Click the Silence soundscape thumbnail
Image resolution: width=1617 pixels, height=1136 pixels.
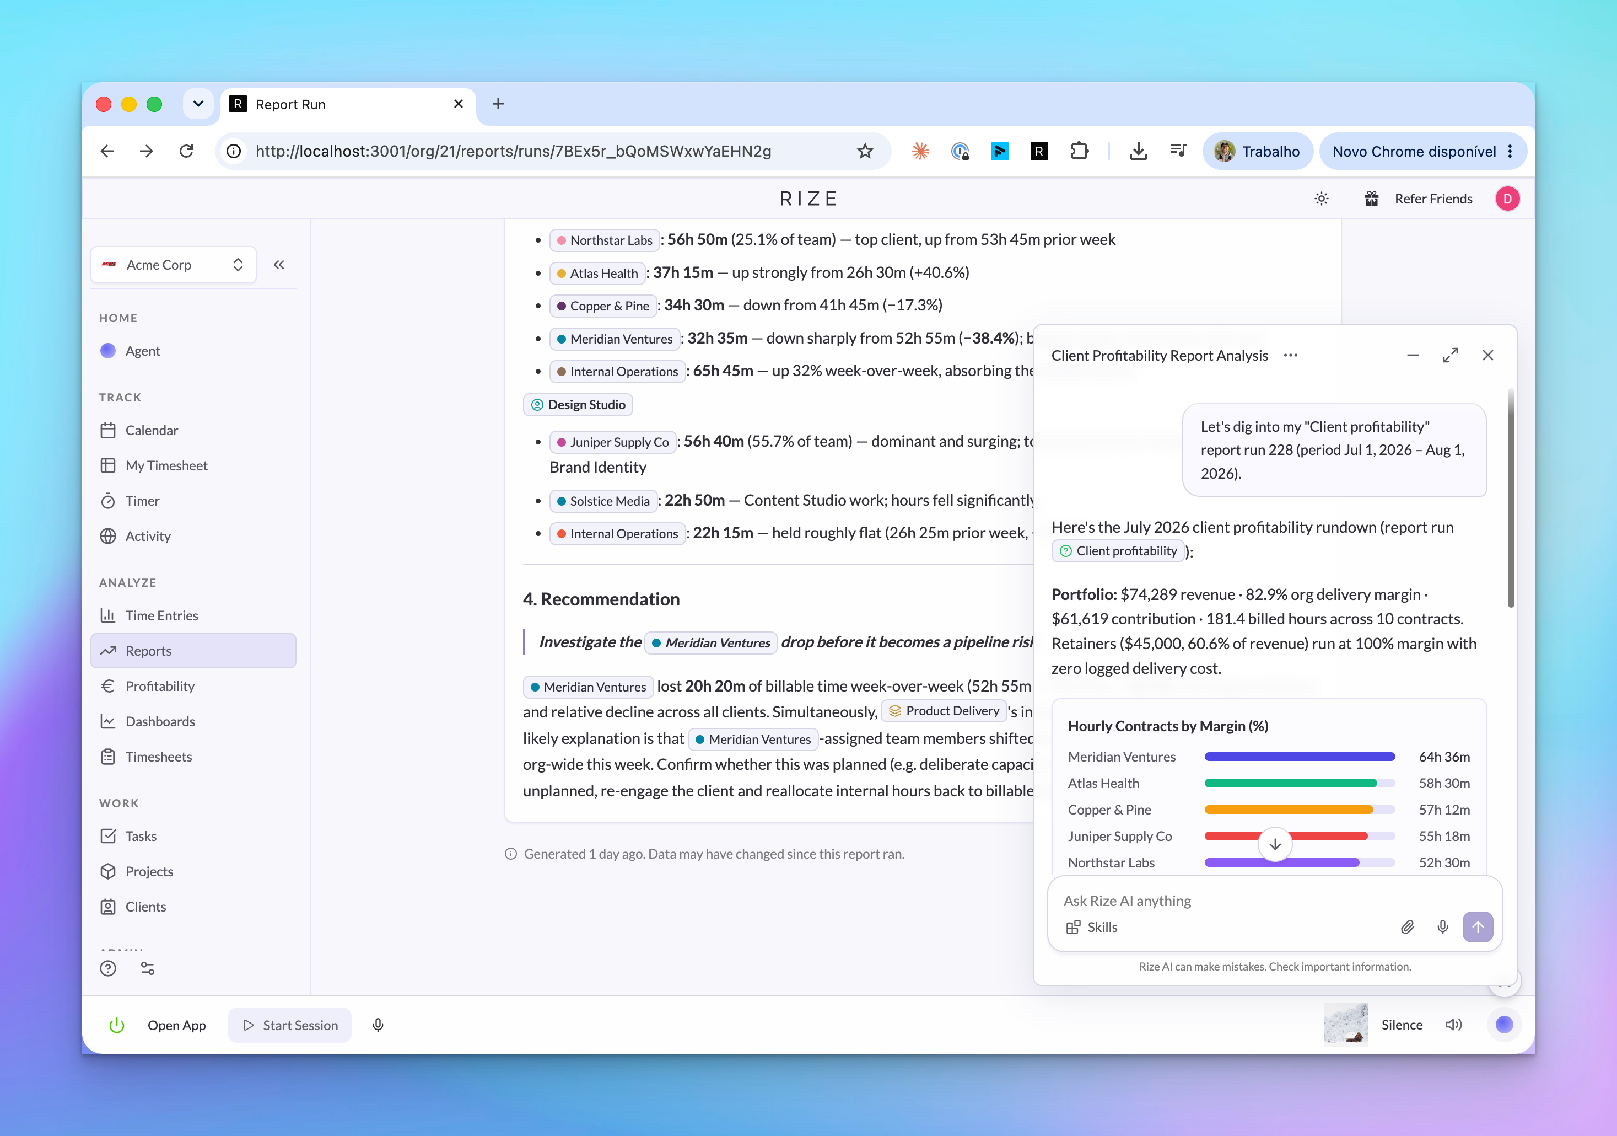(1346, 1025)
